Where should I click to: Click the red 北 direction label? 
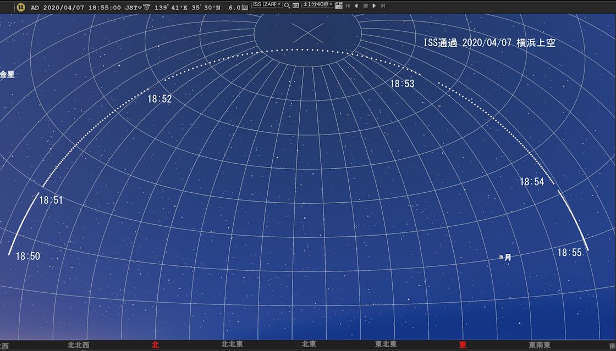(155, 345)
